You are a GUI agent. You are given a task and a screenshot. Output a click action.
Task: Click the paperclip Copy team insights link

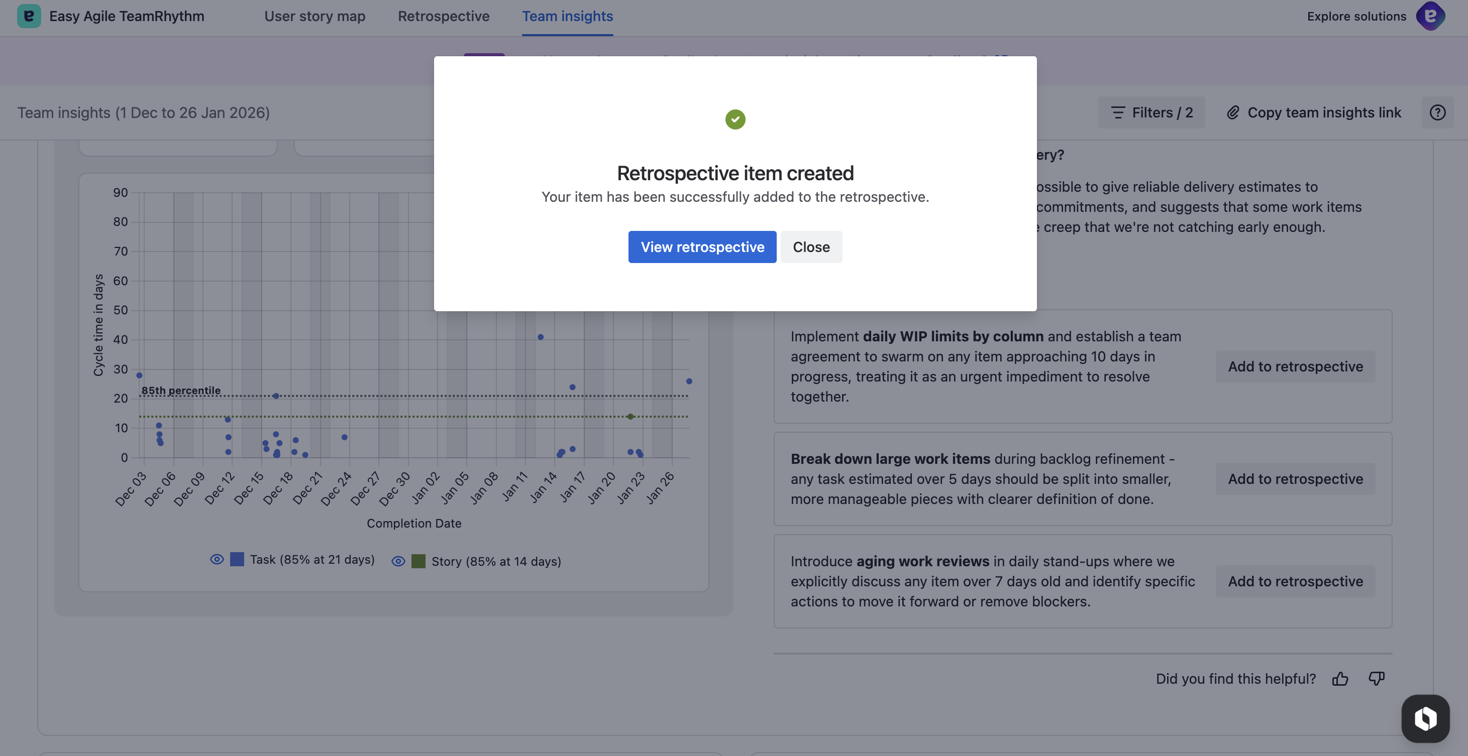point(1314,113)
